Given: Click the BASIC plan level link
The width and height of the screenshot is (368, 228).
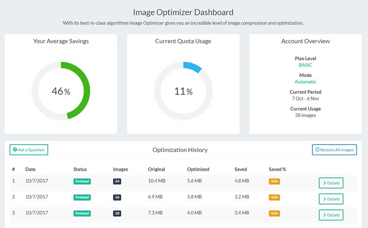Looking at the screenshot, I should pyautogui.click(x=305, y=65).
